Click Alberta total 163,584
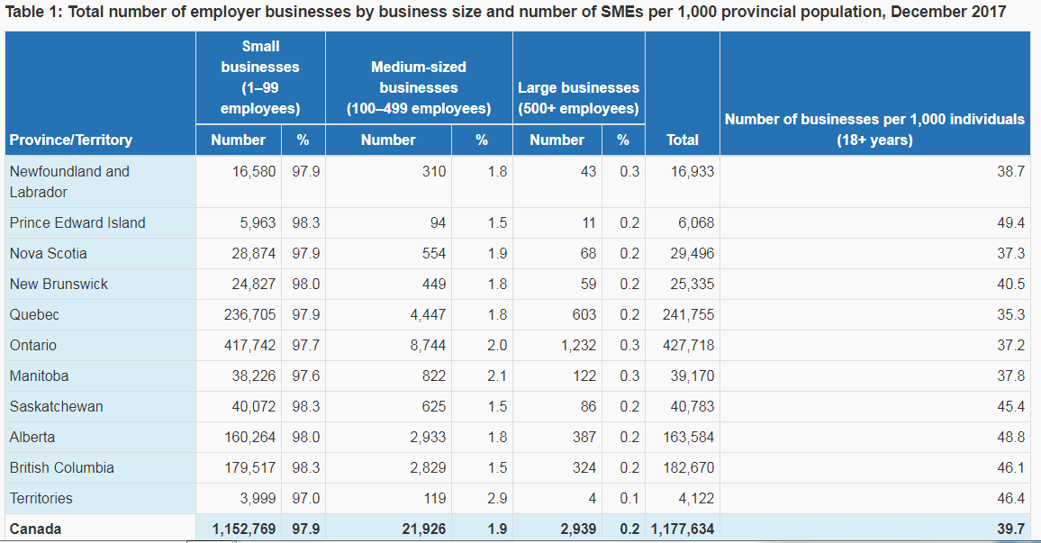Image resolution: width=1041 pixels, height=543 pixels. pos(688,437)
